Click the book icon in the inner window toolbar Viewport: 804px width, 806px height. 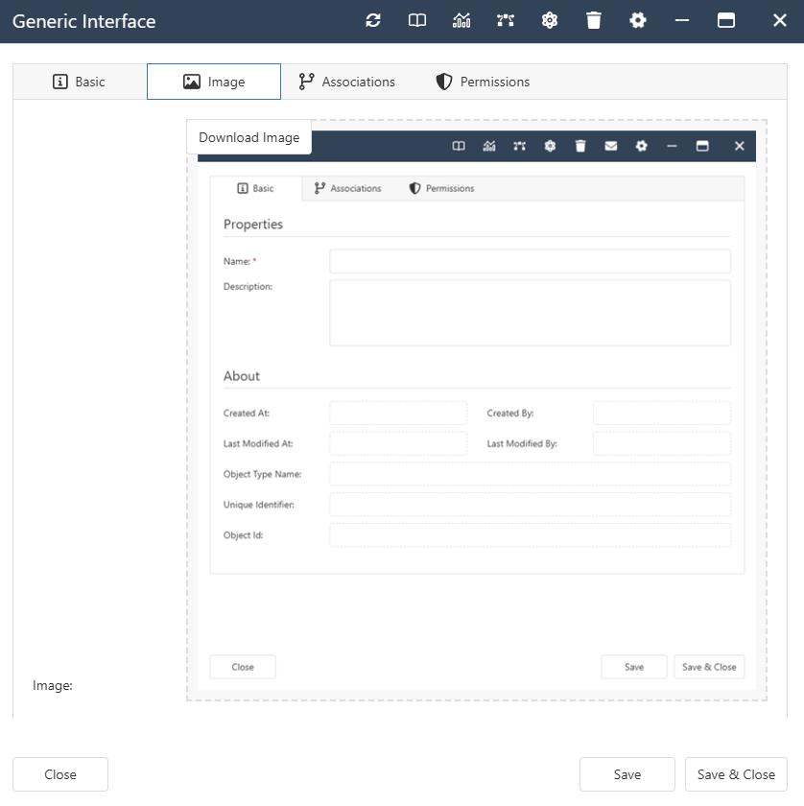tap(458, 146)
